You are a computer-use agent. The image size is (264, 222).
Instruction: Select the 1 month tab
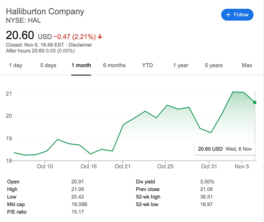point(81,65)
